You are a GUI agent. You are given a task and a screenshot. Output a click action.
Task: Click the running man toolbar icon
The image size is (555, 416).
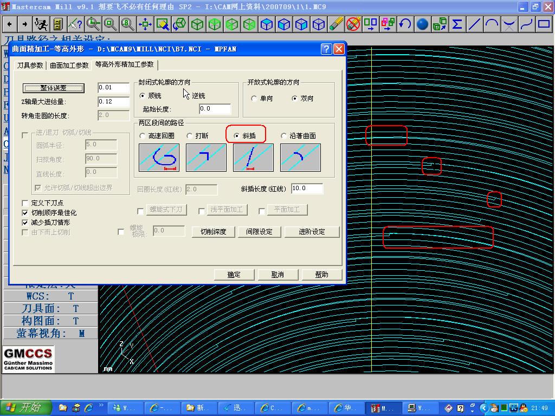coord(41,24)
